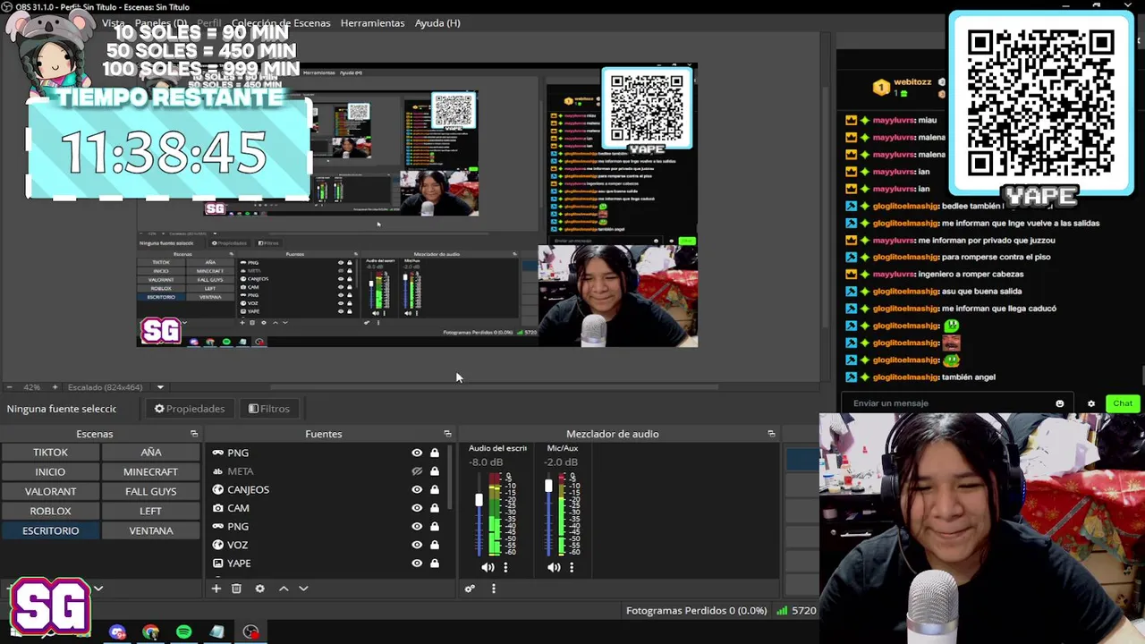Click the Propiedades button
The height and width of the screenshot is (644, 1145).
point(189,409)
